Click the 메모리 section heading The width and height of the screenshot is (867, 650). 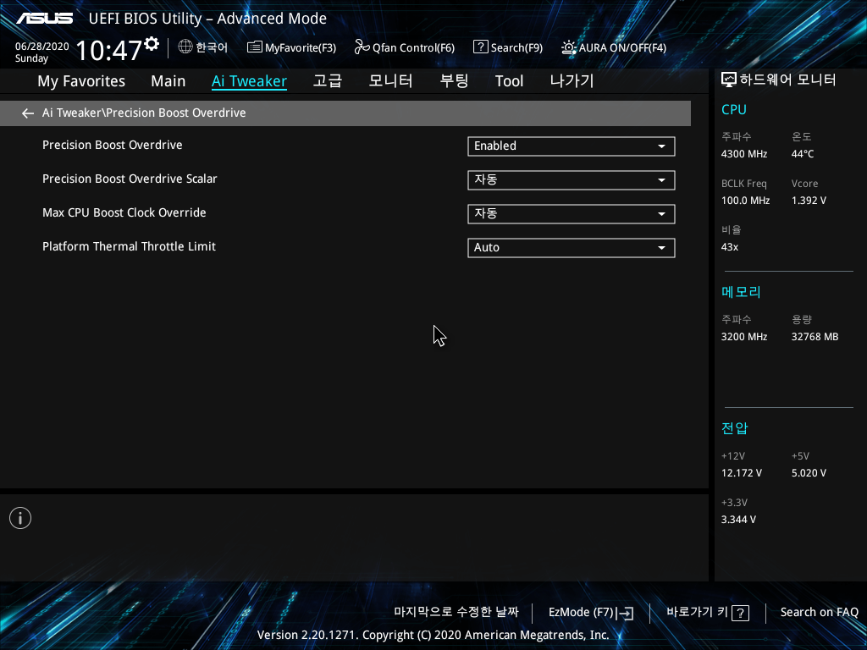[x=741, y=292]
